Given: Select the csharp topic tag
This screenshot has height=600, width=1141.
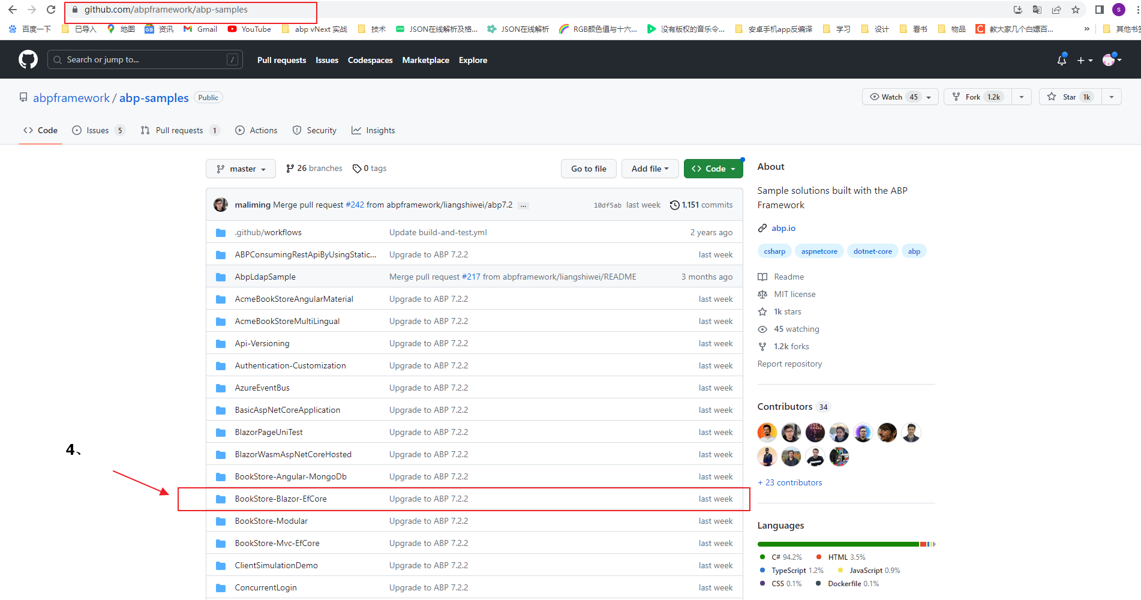Looking at the screenshot, I should point(774,251).
